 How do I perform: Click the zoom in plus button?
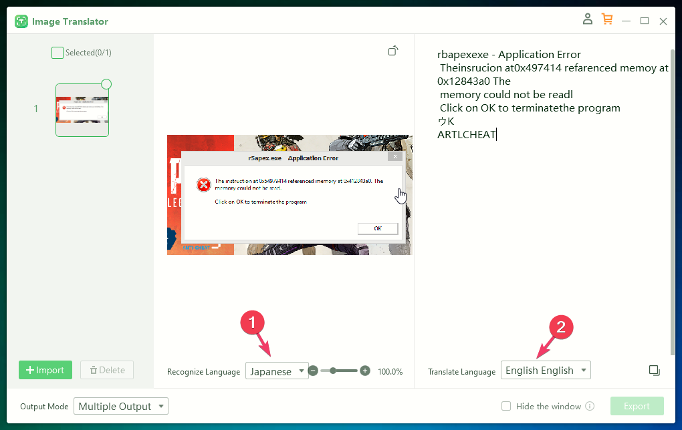click(365, 371)
